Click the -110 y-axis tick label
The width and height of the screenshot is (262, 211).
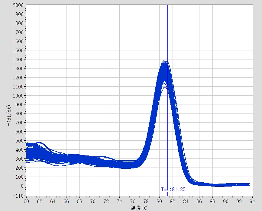pyautogui.click(x=19, y=196)
